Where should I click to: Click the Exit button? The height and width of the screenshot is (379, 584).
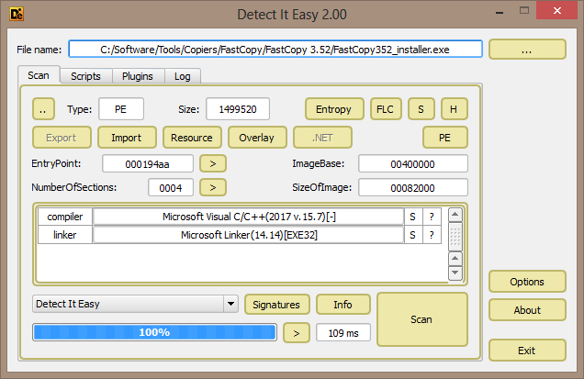tap(527, 351)
